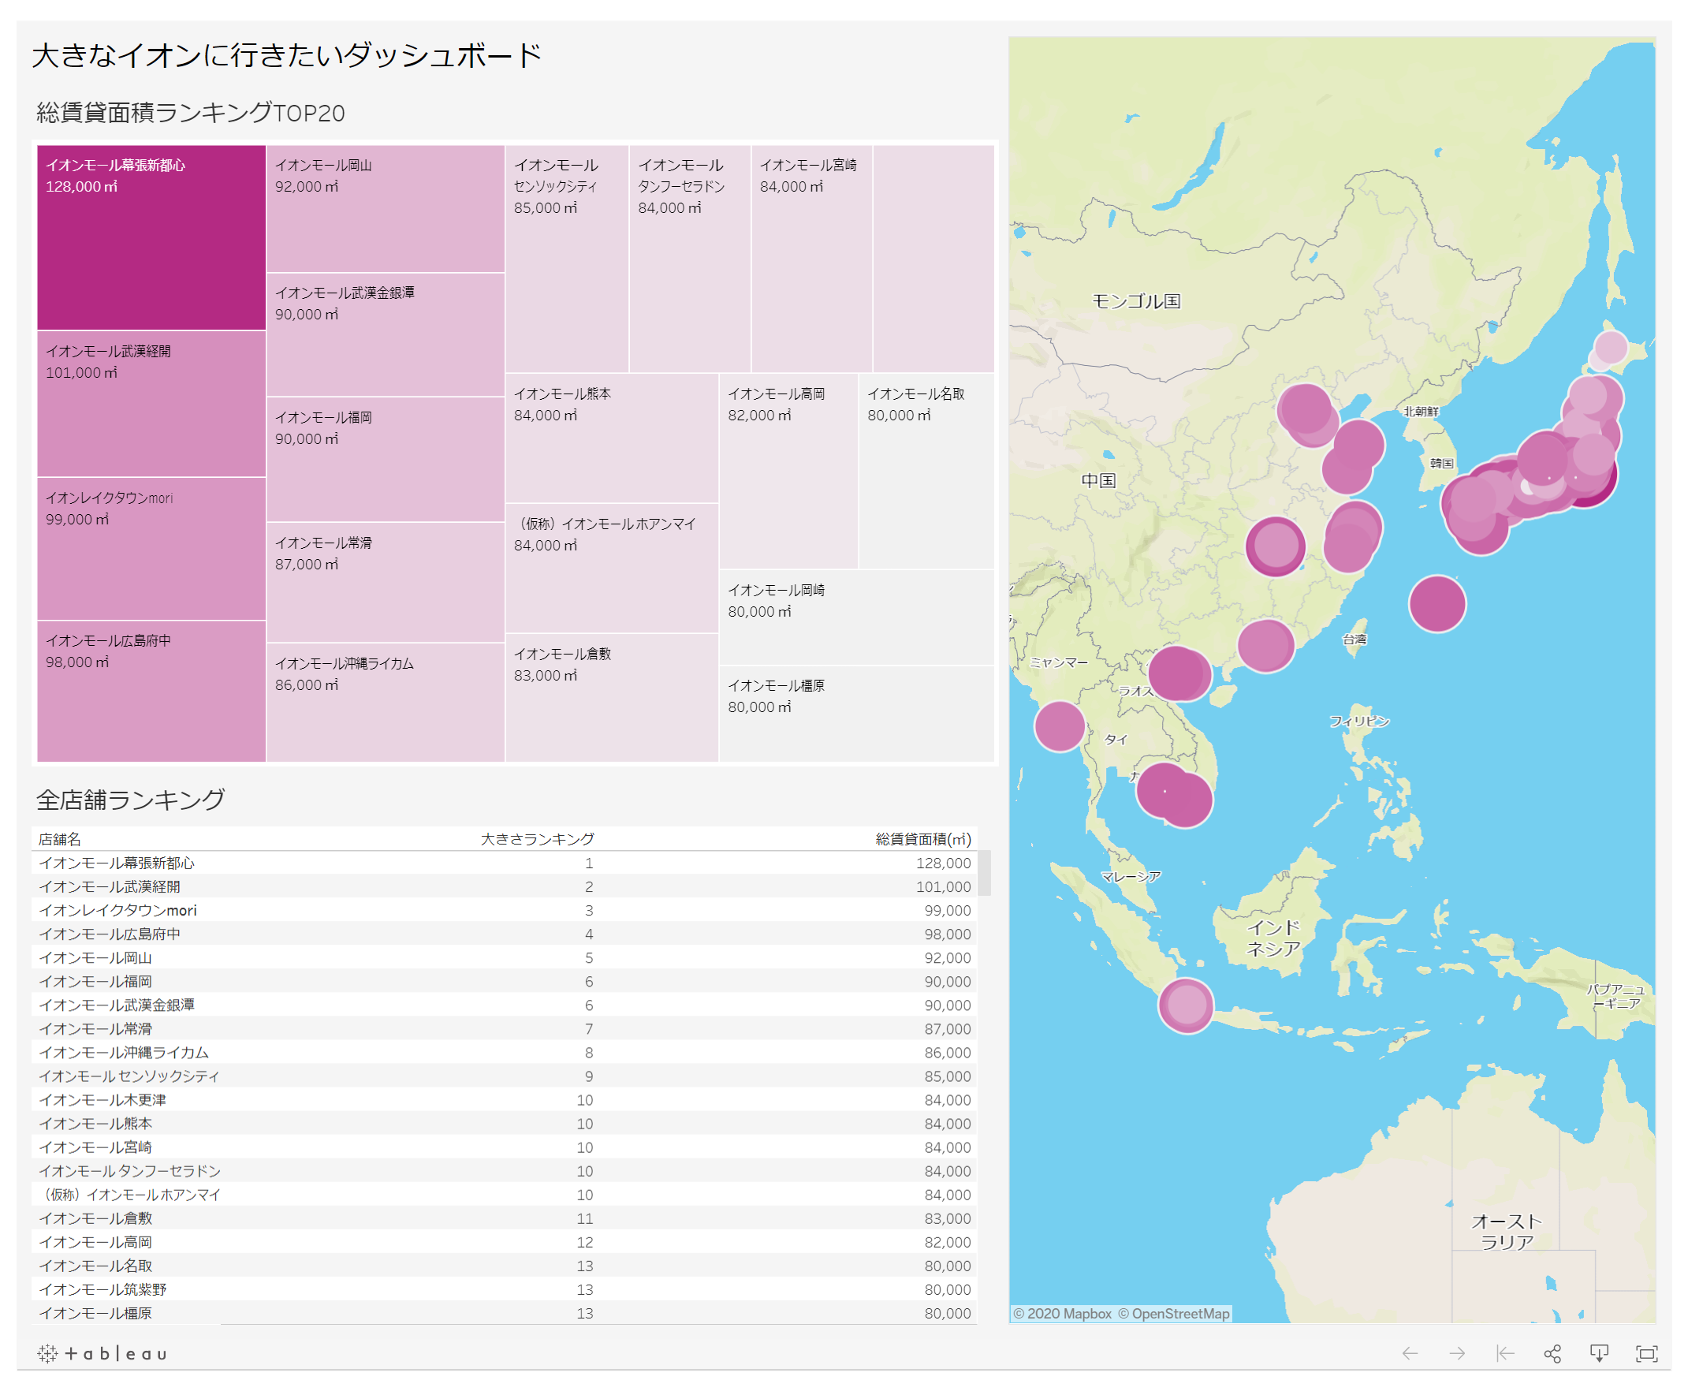Click the イオンモール熊本 table row name
Image resolution: width=1688 pixels, height=1380 pixels.
(x=95, y=1125)
